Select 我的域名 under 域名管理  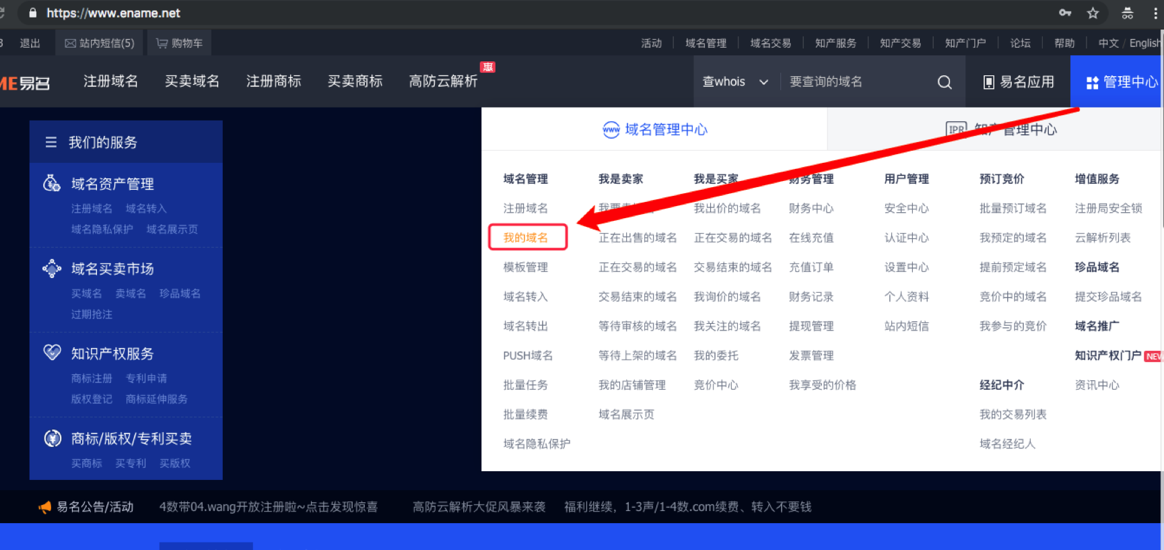pyautogui.click(x=526, y=238)
